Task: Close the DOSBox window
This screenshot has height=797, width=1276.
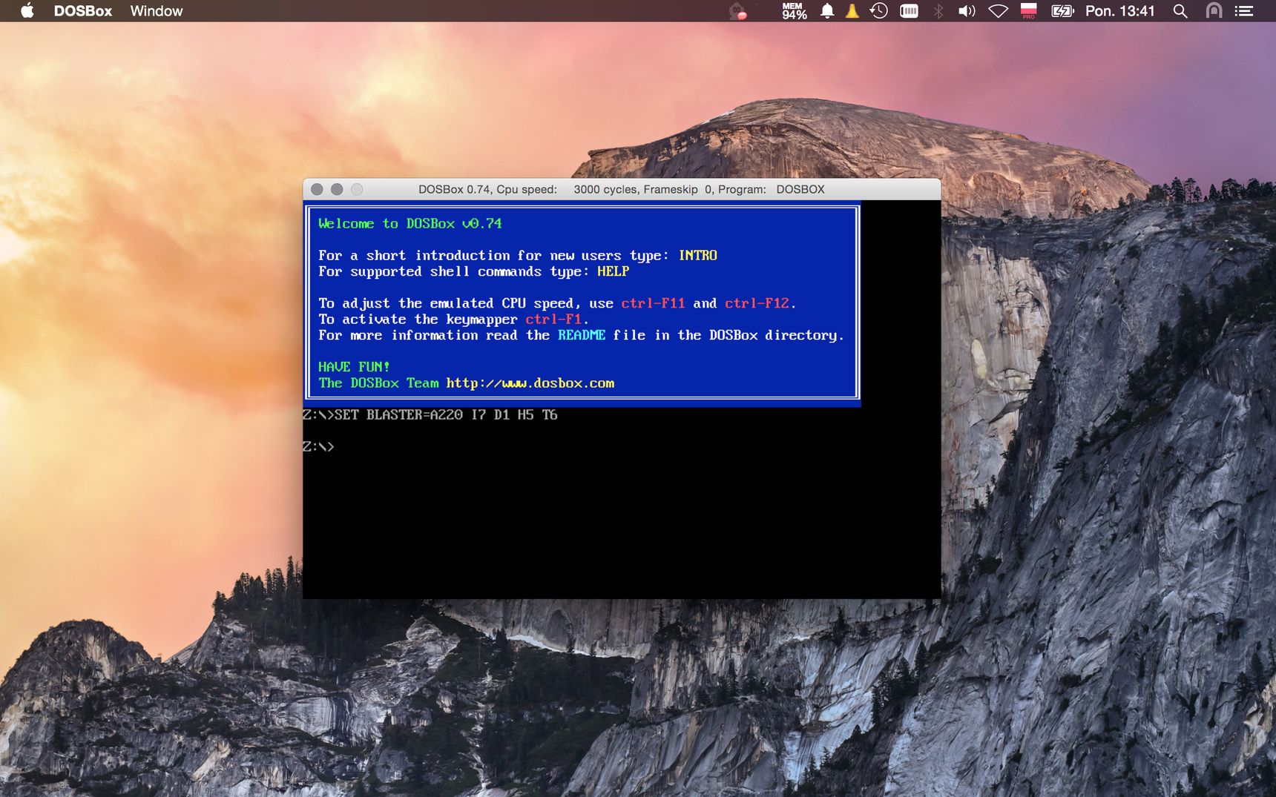Action: click(x=317, y=189)
